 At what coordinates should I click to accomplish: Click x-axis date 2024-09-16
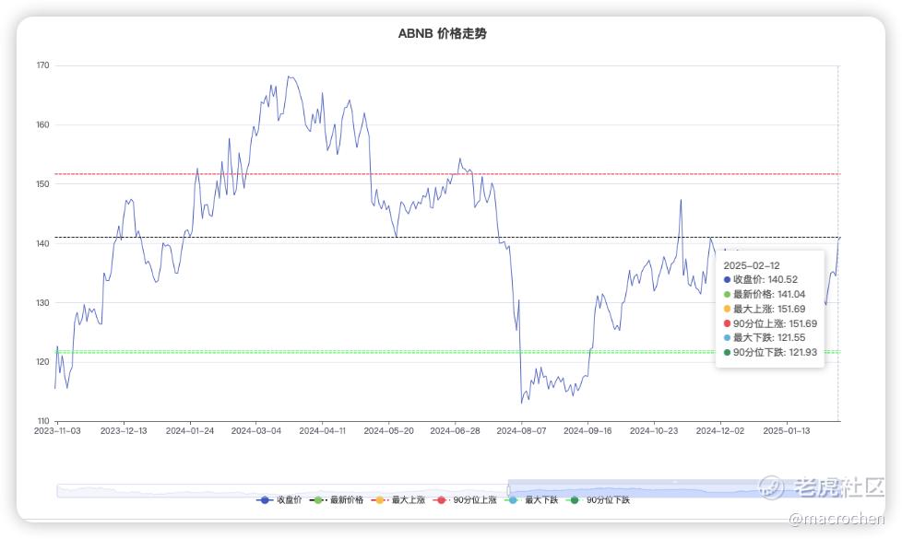click(x=587, y=431)
